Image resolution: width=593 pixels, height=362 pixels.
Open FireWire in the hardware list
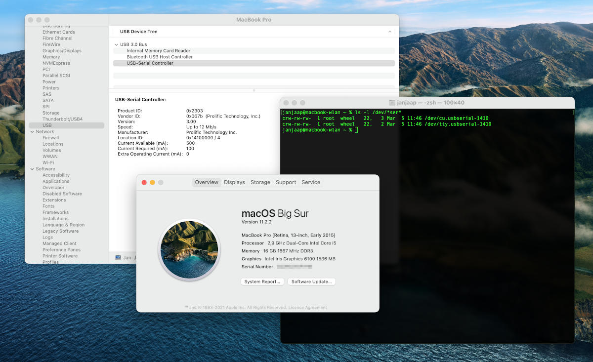51,44
